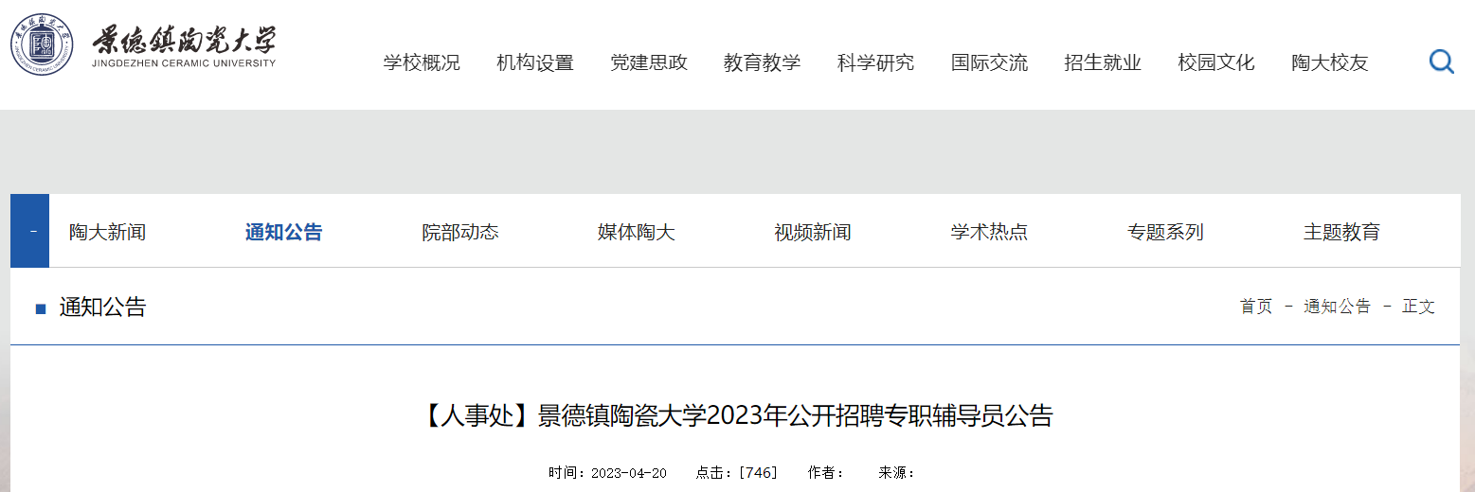Image resolution: width=1475 pixels, height=492 pixels.
Task: Go to 首页 in the breadcrumb
Action: pyautogui.click(x=1256, y=307)
